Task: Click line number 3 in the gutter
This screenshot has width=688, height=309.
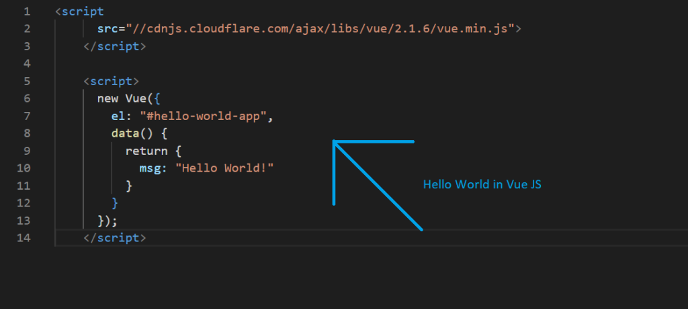Action: [x=27, y=46]
